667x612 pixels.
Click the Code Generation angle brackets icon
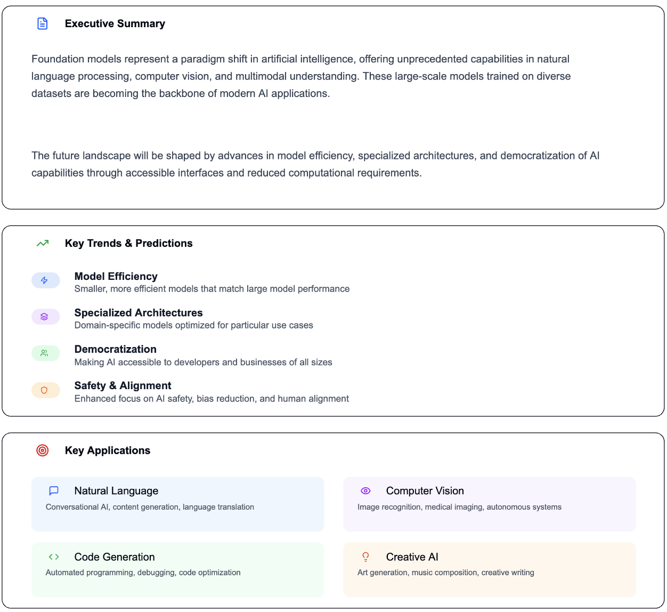click(x=54, y=557)
